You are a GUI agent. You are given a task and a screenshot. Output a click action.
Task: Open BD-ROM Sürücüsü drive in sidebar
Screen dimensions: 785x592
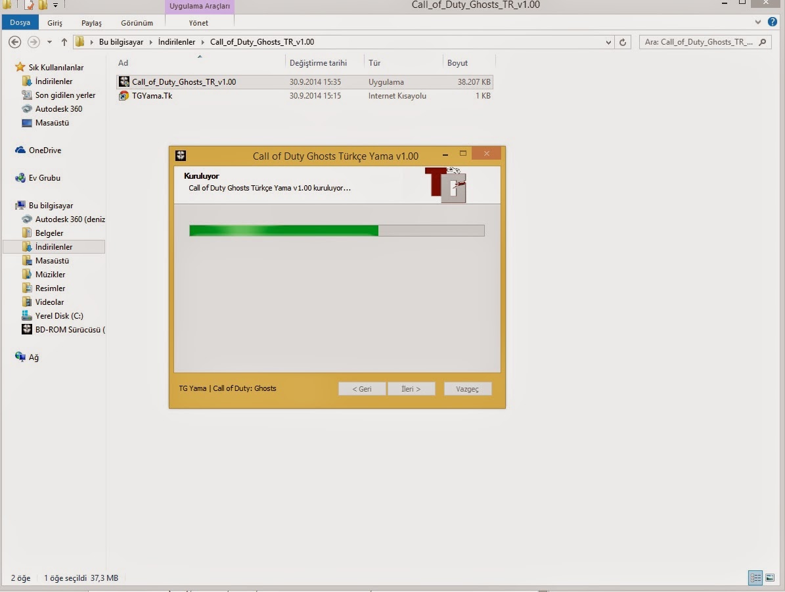(x=70, y=330)
